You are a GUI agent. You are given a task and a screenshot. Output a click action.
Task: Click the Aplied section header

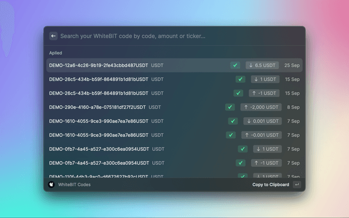point(56,53)
